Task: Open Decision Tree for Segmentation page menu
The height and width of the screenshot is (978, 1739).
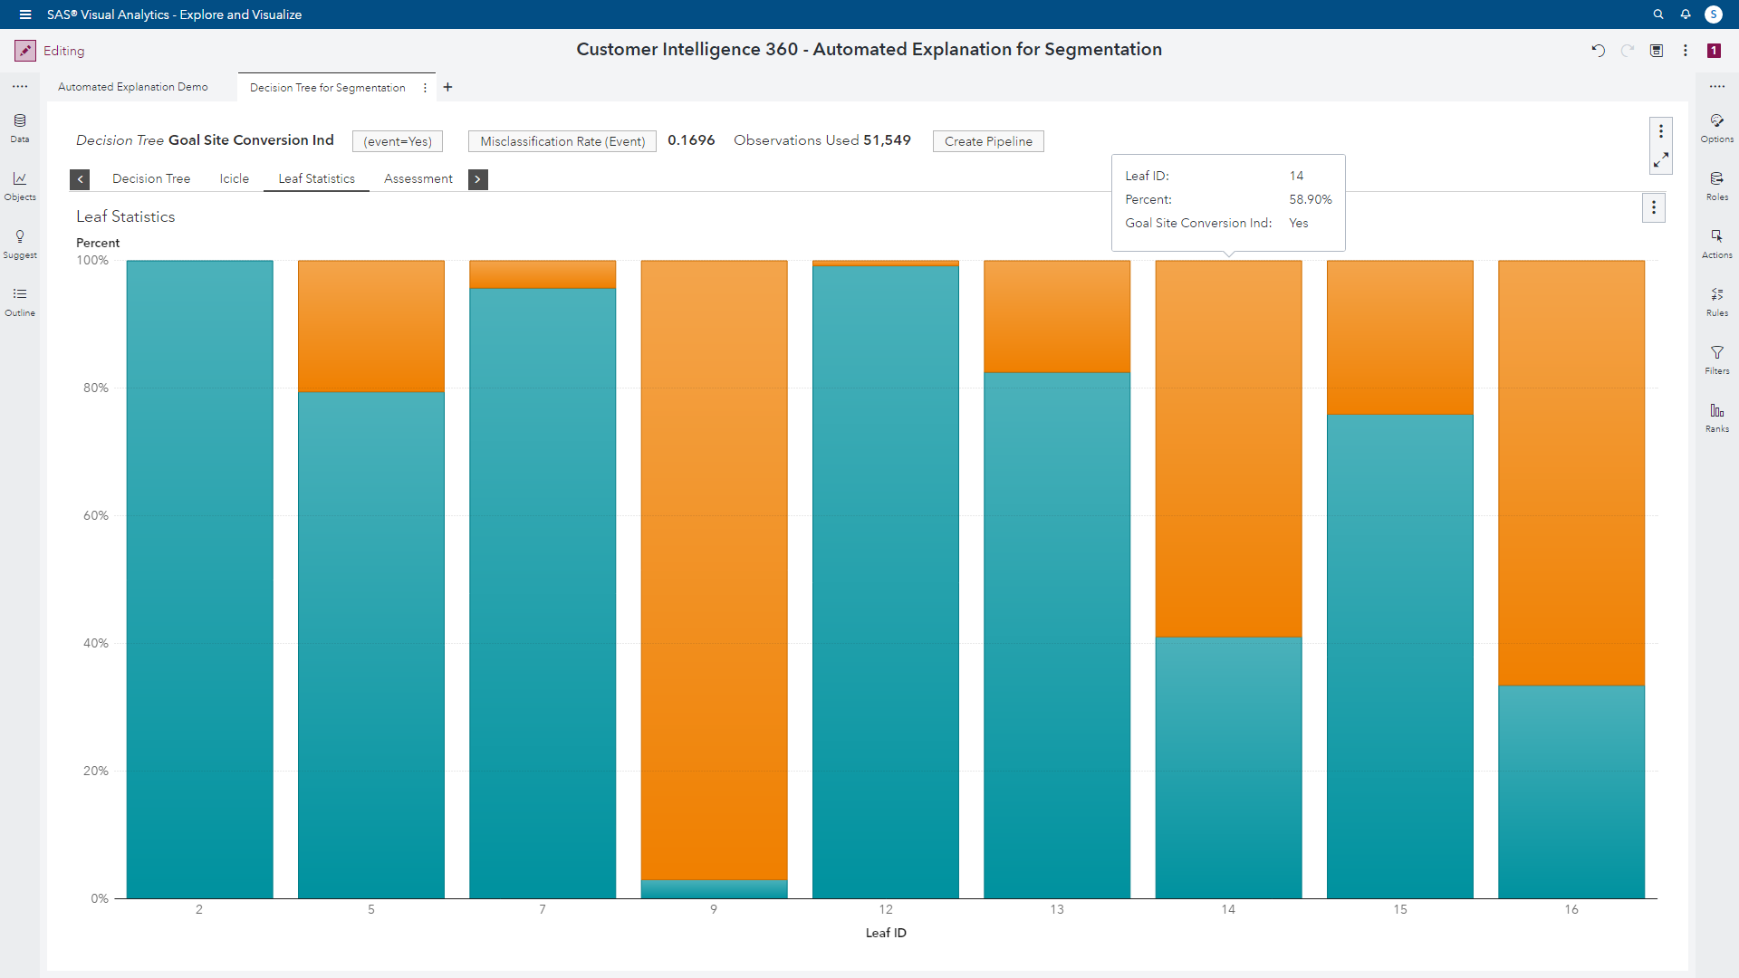Action: pyautogui.click(x=425, y=88)
